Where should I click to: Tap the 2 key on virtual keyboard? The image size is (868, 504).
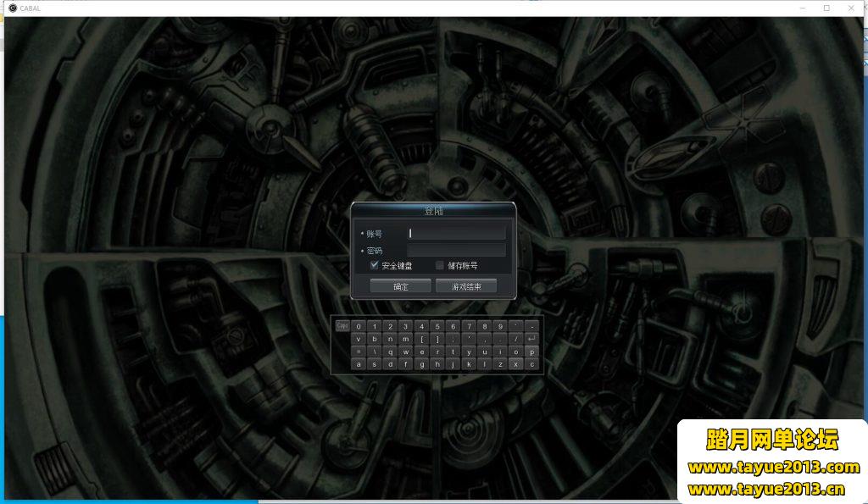coord(390,326)
